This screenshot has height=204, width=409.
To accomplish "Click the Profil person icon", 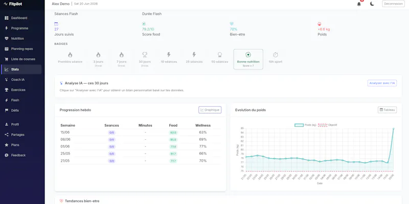I will click(7, 124).
